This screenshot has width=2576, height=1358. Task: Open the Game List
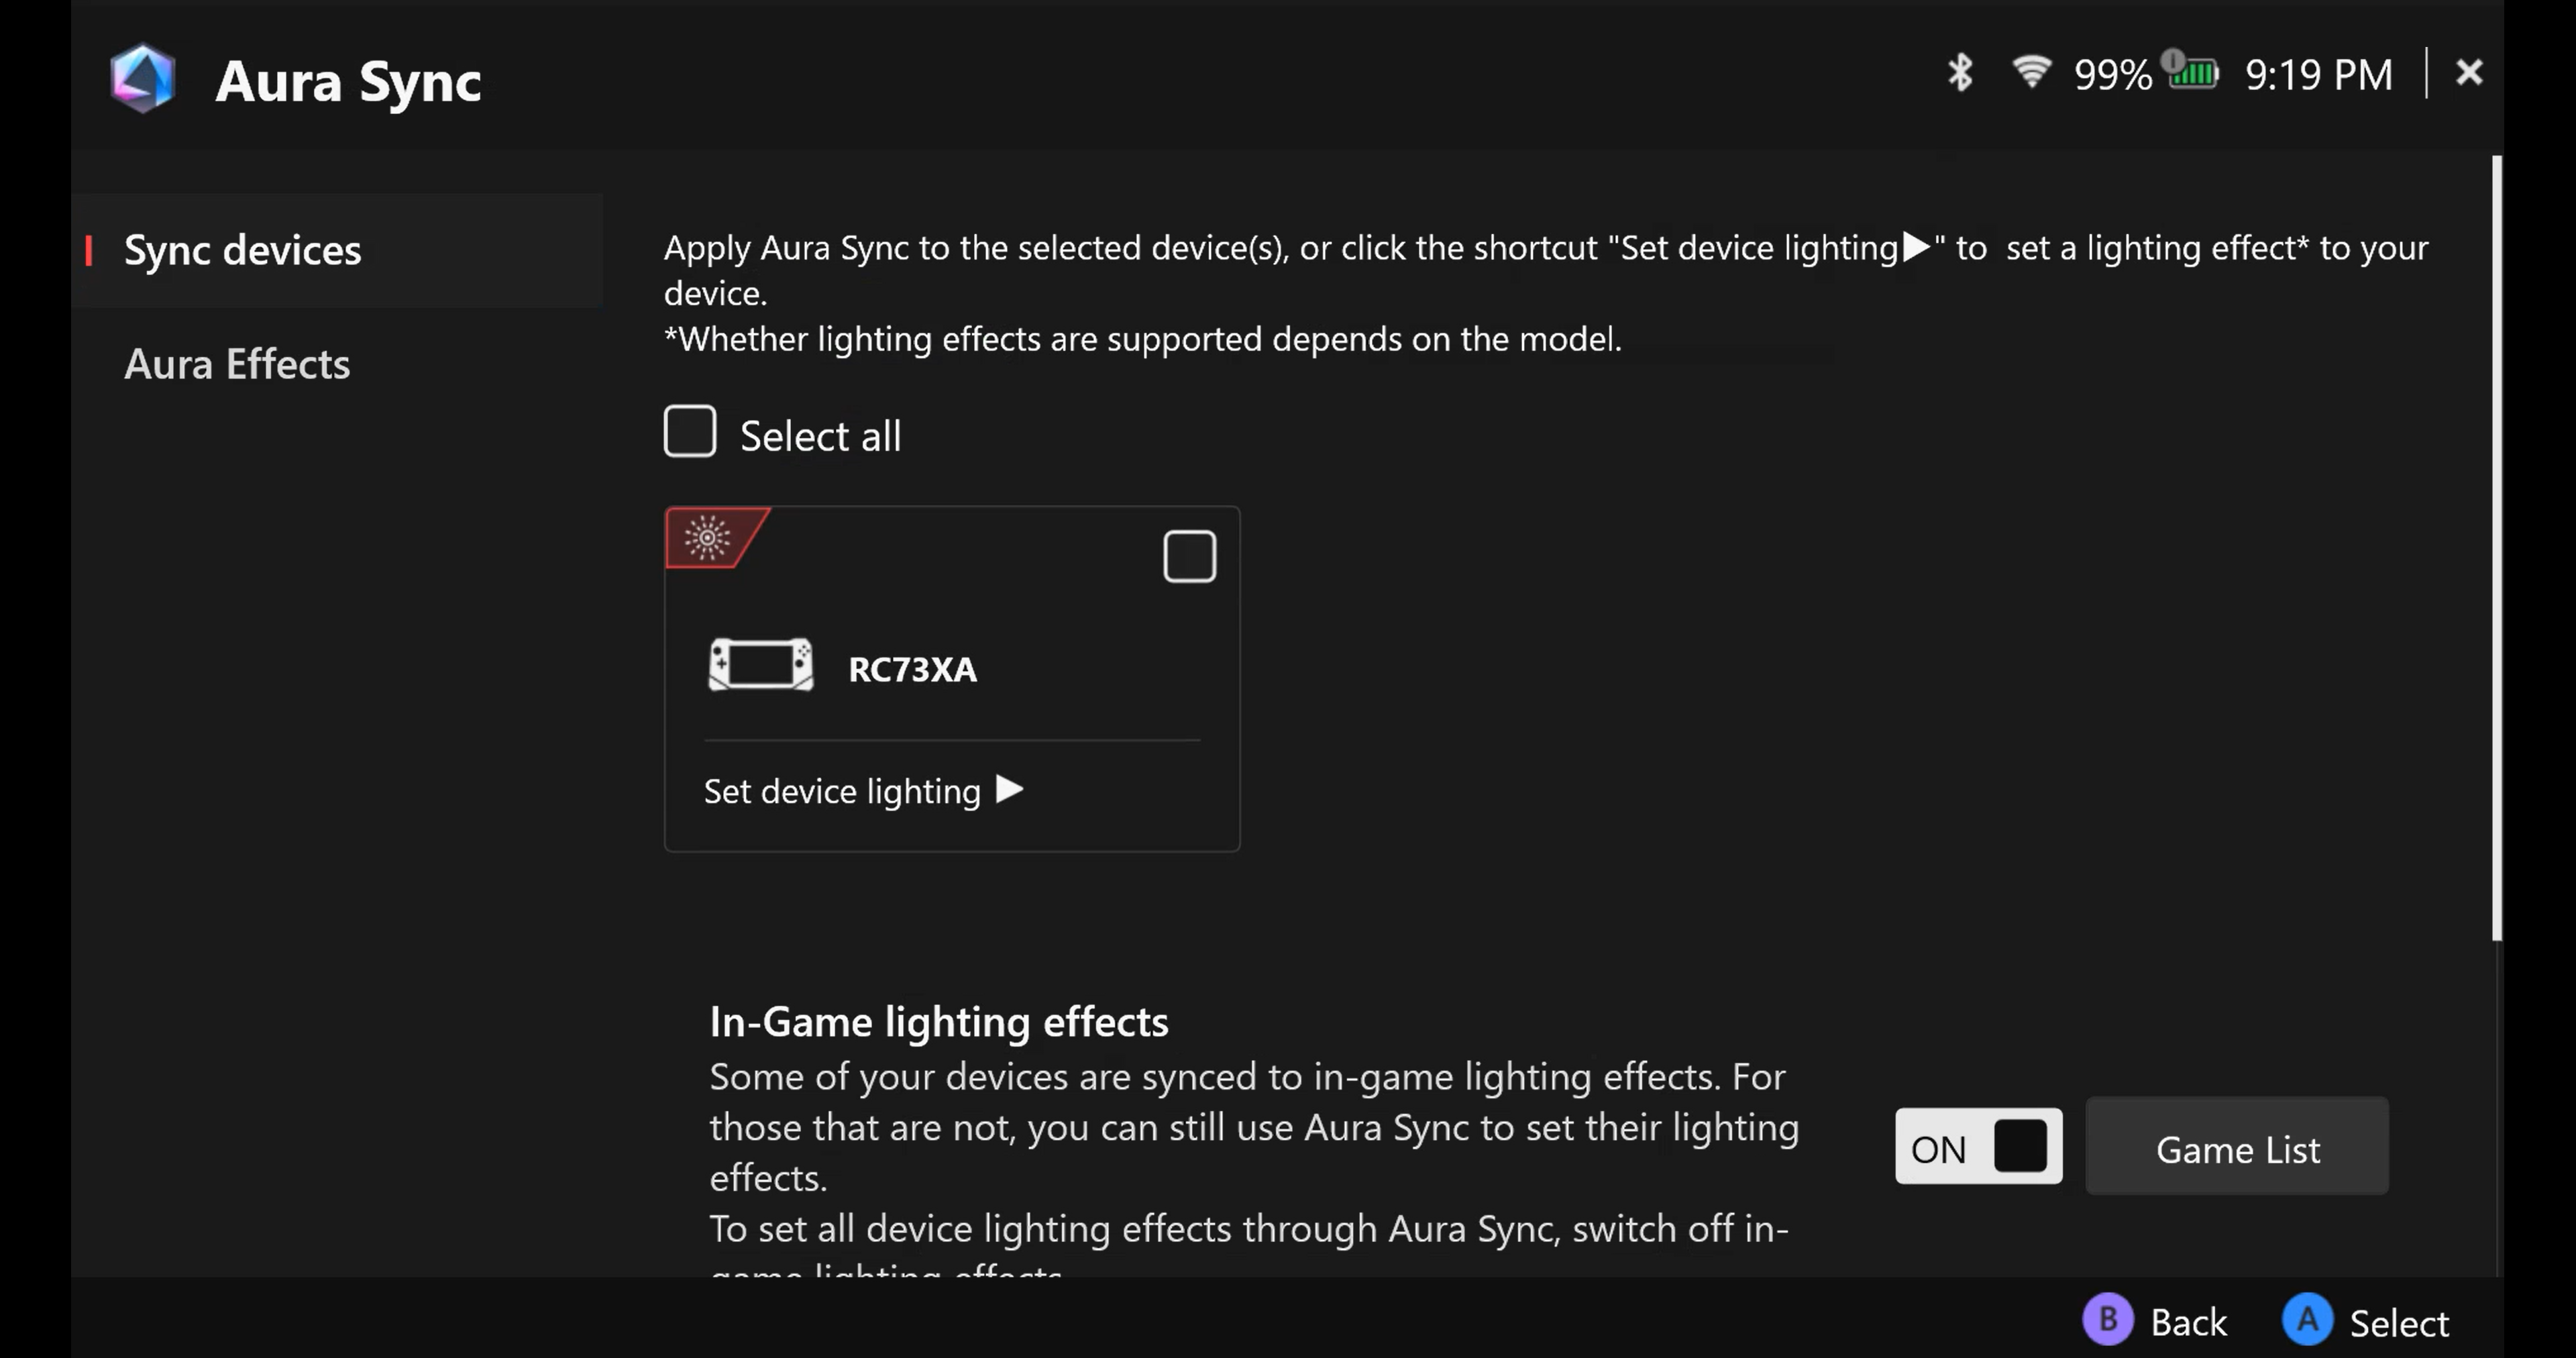2236,1148
